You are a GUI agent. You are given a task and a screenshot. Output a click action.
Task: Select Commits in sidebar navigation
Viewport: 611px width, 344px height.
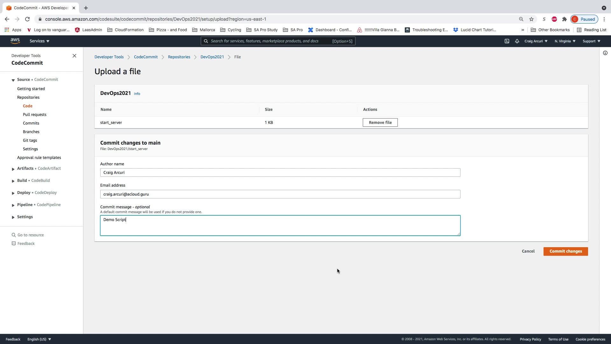[31, 123]
